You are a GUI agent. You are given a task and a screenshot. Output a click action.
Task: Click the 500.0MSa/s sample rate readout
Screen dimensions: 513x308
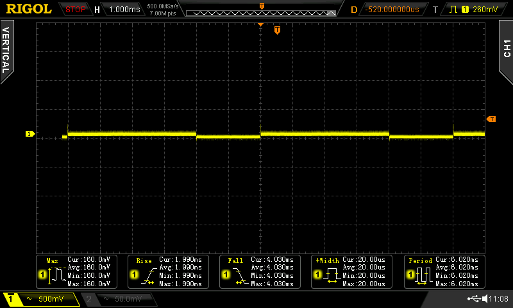[x=164, y=6]
